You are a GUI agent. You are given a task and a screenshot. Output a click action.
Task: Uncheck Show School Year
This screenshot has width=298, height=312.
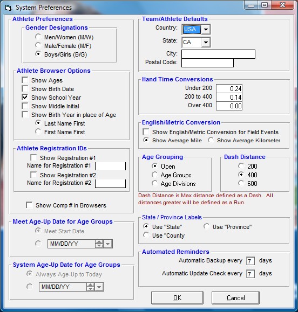25,98
